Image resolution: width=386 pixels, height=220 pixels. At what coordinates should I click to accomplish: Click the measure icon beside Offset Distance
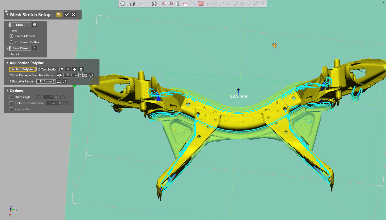pos(85,75)
